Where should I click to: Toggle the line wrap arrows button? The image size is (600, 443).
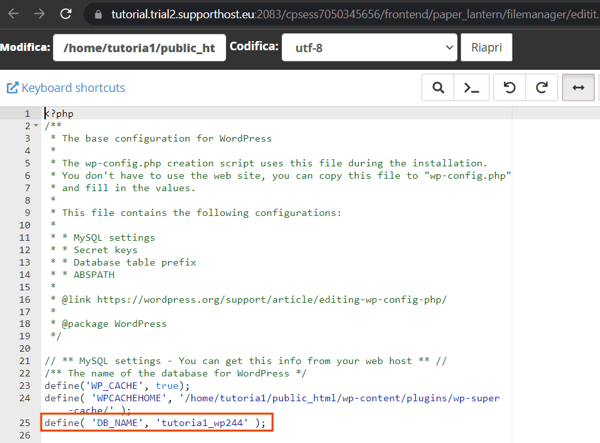578,87
